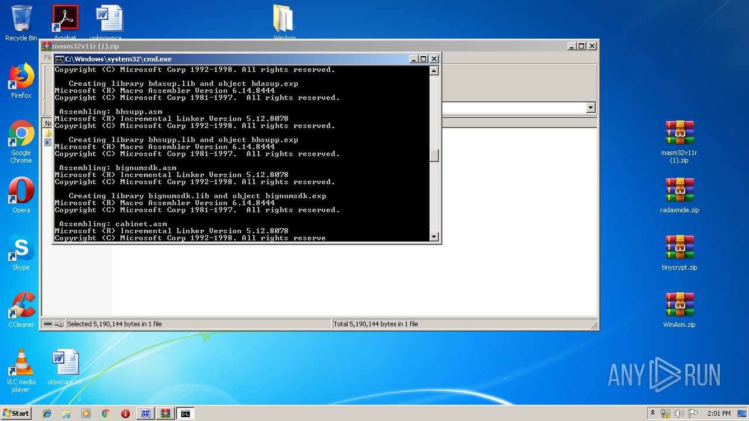Maximize the cmd.exe window

424,59
